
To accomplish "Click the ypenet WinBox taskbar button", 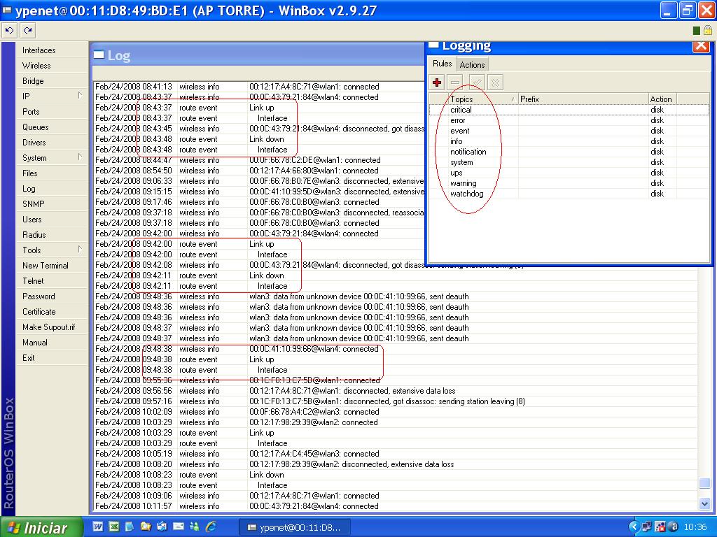I will tap(295, 527).
